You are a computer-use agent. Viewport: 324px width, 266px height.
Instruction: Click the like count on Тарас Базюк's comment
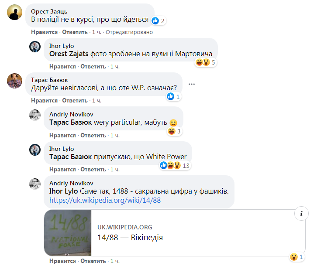[173, 96]
